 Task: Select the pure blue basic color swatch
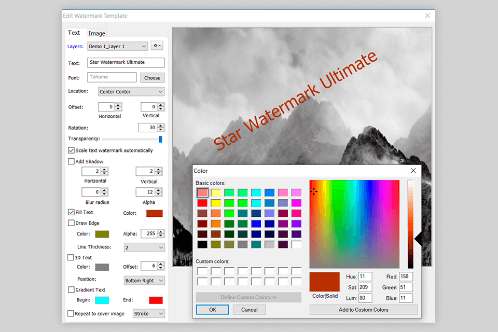[256, 224]
